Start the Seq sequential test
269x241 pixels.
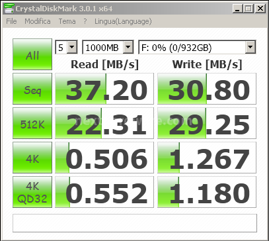click(32, 89)
